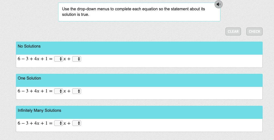Open the Infinitely Many Solutions x-coefficient dropdown
The width and height of the screenshot is (274, 140).
coord(59,123)
